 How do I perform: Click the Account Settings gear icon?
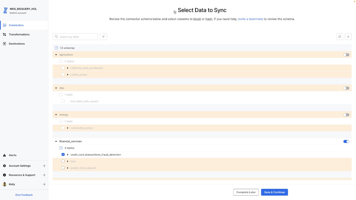click(4, 166)
